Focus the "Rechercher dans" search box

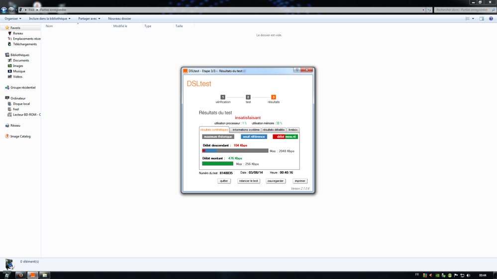click(x=465, y=10)
